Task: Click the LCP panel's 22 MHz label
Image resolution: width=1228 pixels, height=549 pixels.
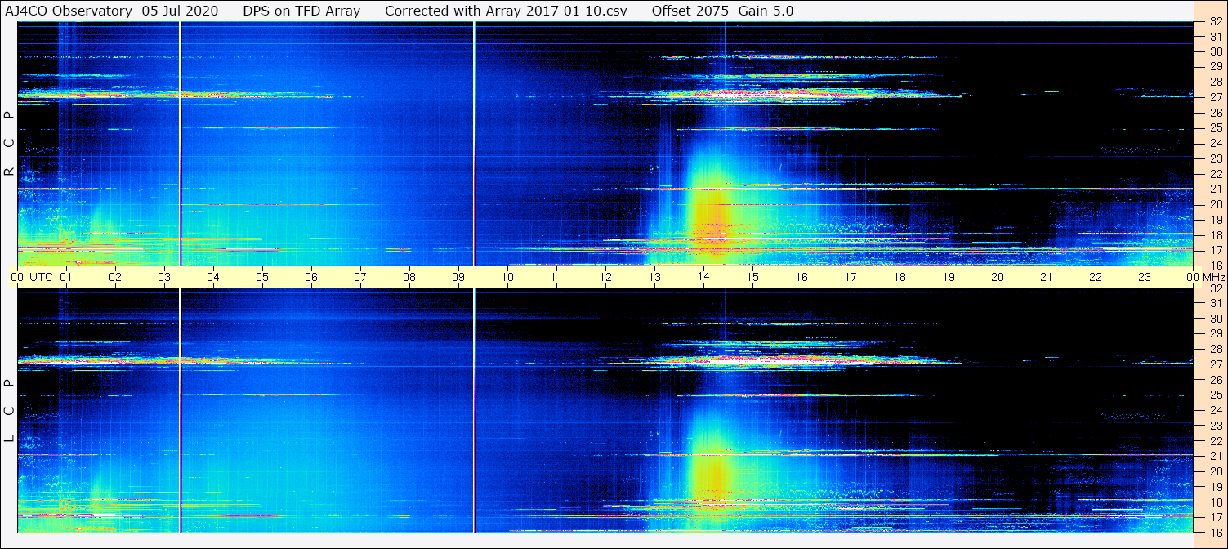Action: pyautogui.click(x=1215, y=440)
